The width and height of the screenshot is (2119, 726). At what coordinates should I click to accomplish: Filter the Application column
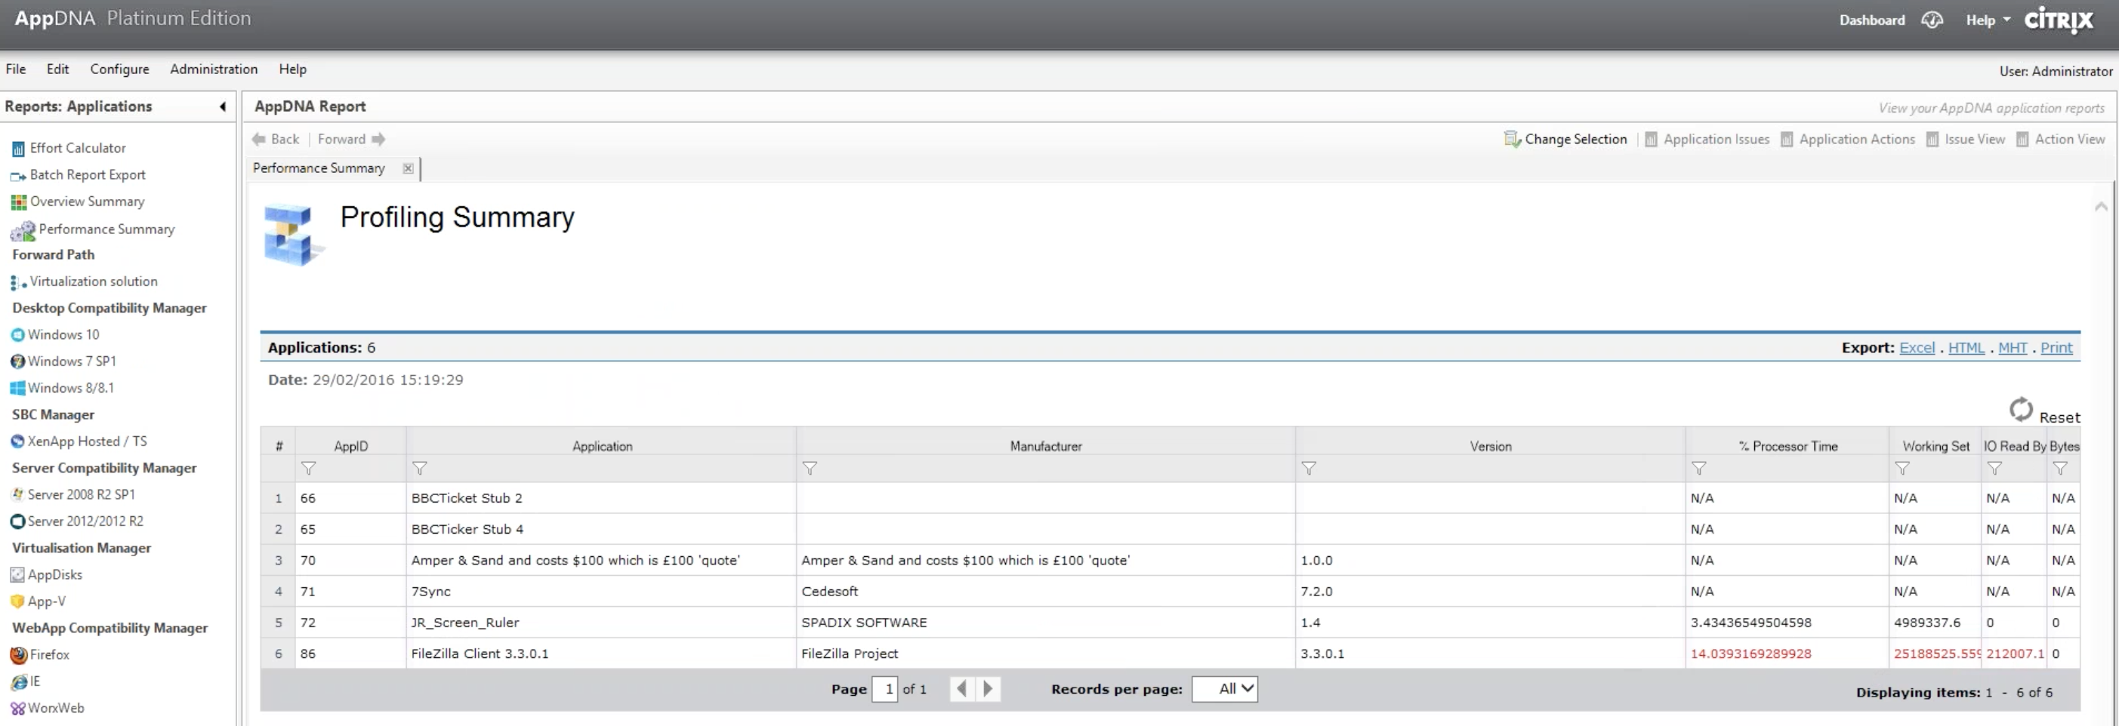(420, 469)
